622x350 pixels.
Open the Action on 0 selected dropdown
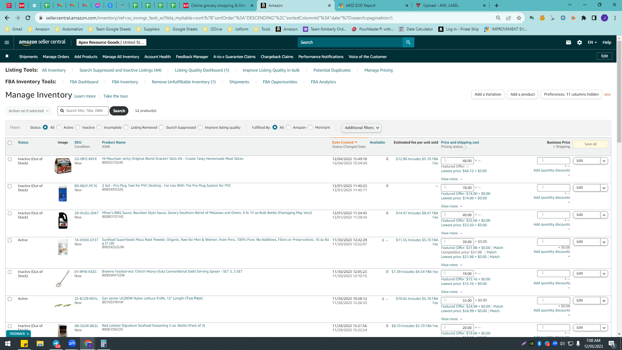(x=29, y=111)
